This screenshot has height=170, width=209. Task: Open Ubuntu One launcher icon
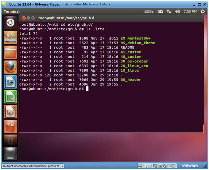tap(10, 140)
